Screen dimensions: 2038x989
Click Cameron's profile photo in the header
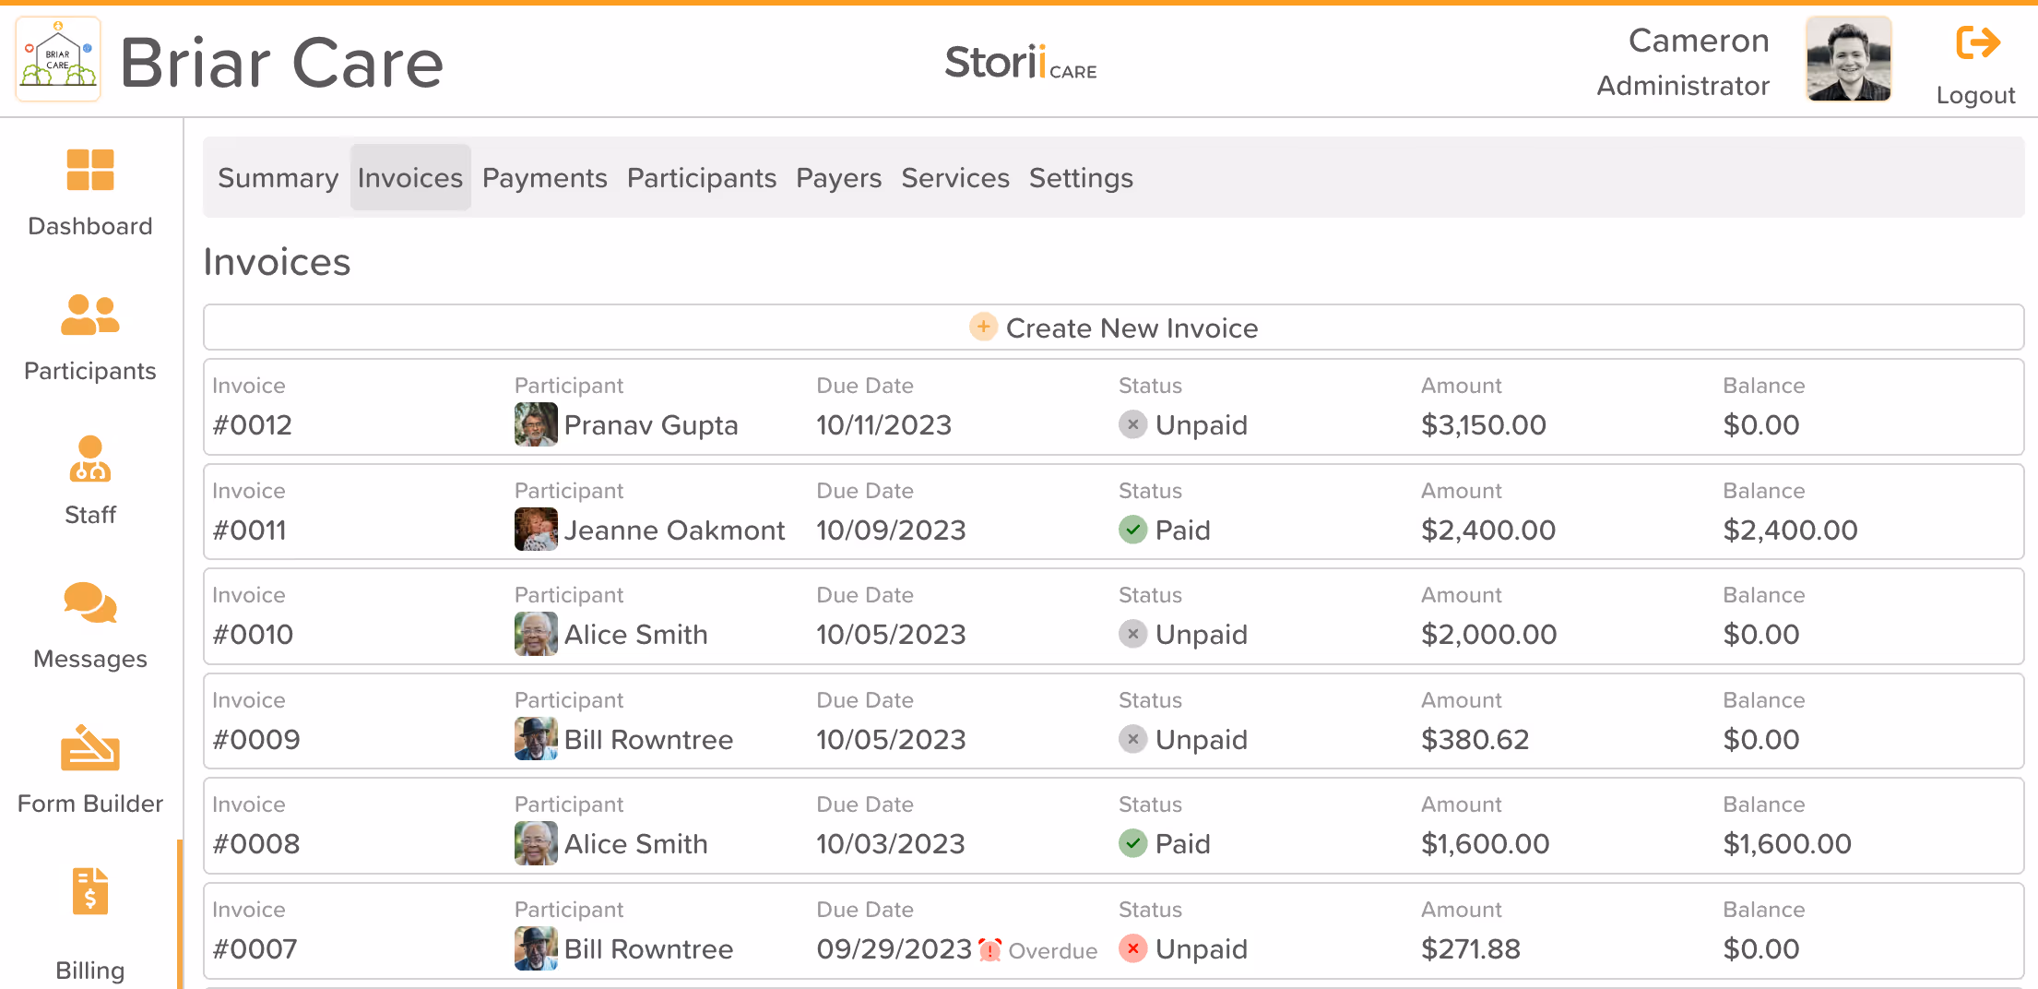click(x=1849, y=59)
